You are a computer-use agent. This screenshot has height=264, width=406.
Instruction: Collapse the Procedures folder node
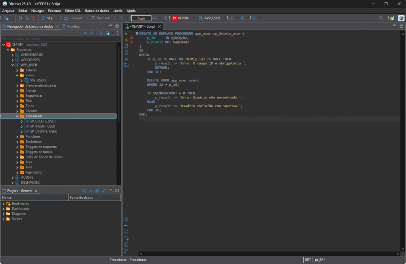[17, 116]
